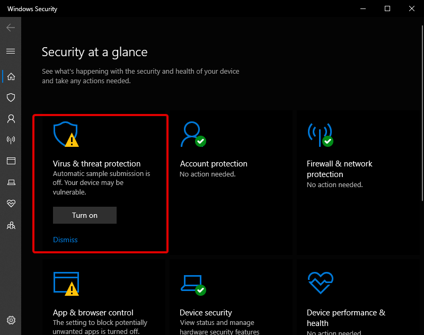The image size is (424, 335).
Task: Click the App & browser window warning icon
Action: tap(66, 284)
